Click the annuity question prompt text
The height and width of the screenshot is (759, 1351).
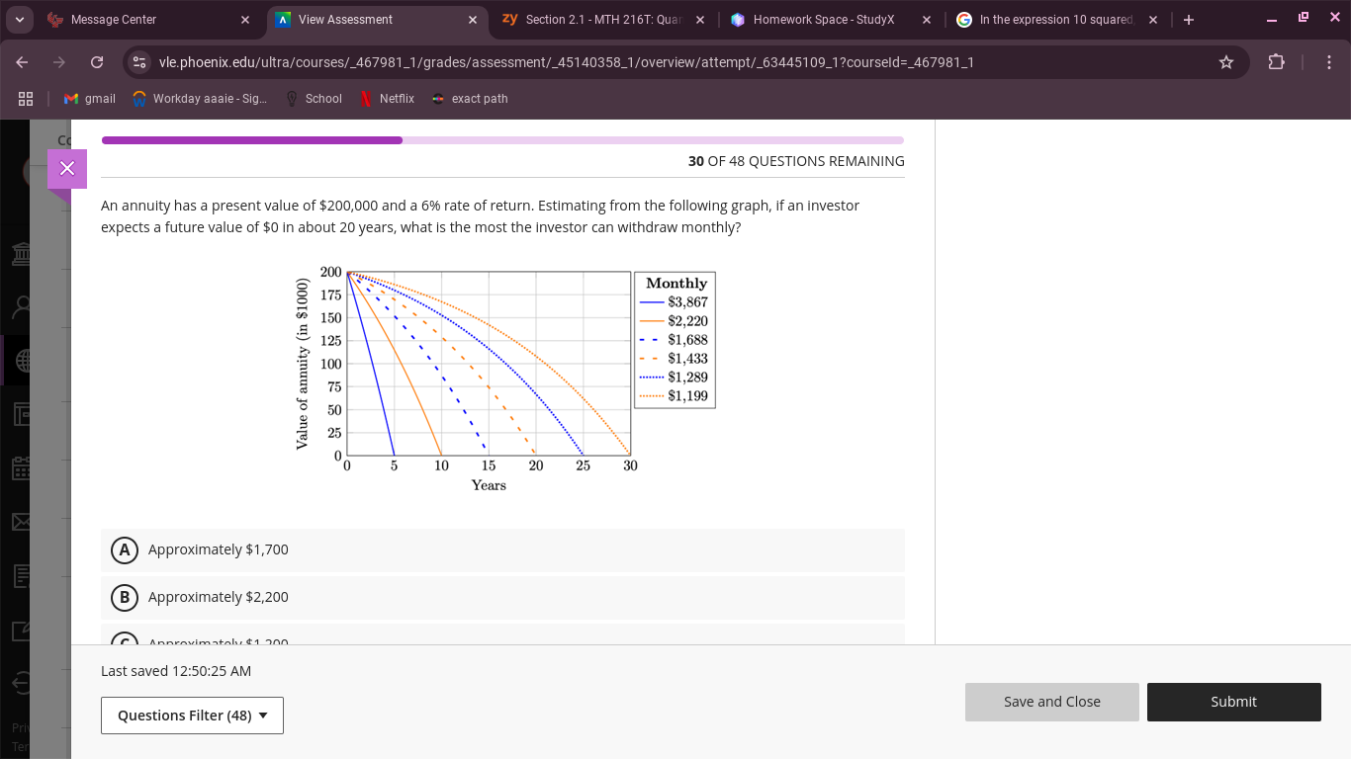pos(481,216)
